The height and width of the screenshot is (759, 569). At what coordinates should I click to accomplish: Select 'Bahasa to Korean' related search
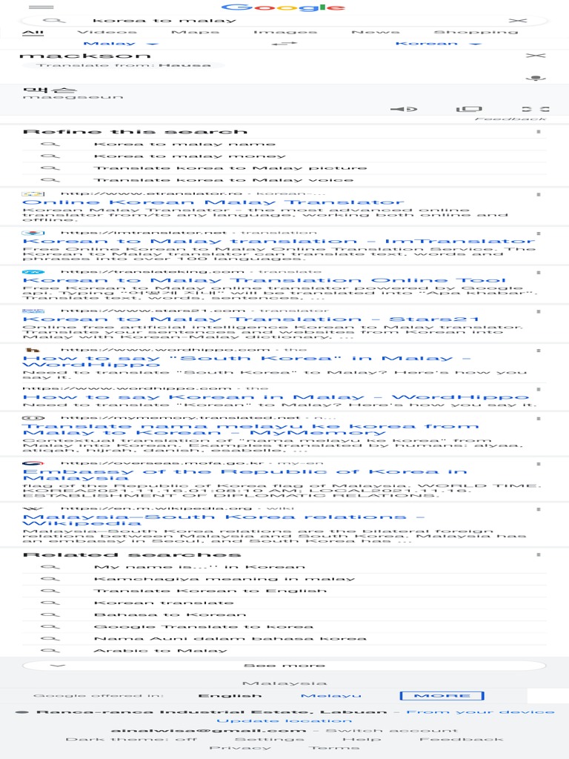point(284,614)
